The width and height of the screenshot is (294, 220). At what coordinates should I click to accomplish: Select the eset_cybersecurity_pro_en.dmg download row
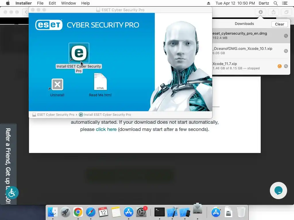(x=251, y=36)
